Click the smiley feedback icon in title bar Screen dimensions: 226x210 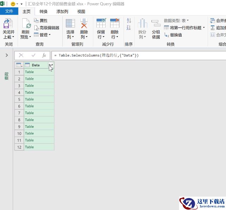tap(13, 4)
